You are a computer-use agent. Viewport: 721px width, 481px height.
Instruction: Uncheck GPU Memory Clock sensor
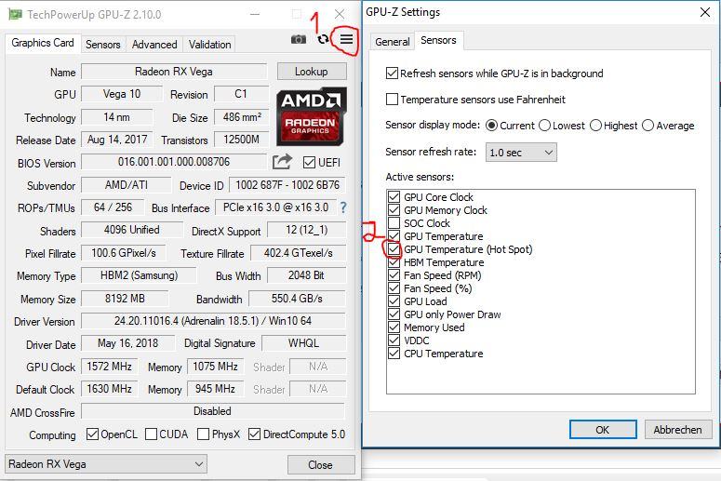[x=394, y=210]
